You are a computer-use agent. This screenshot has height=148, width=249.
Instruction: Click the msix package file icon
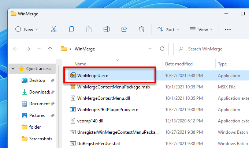73,87
